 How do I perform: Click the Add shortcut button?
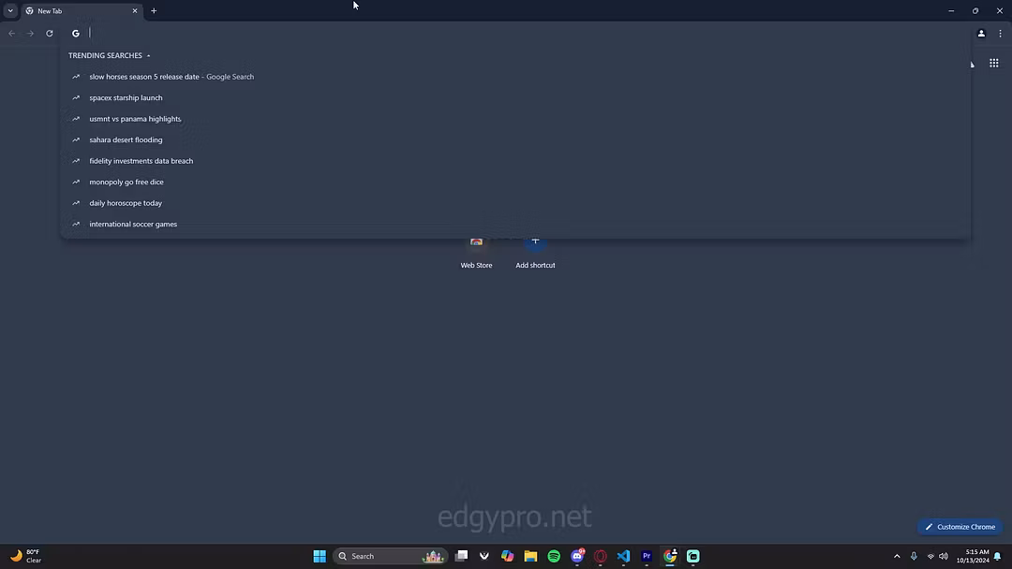(x=535, y=248)
